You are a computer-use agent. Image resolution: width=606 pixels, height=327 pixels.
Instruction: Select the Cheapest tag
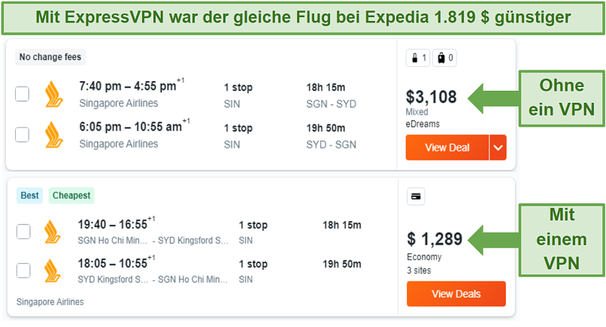[x=71, y=196]
